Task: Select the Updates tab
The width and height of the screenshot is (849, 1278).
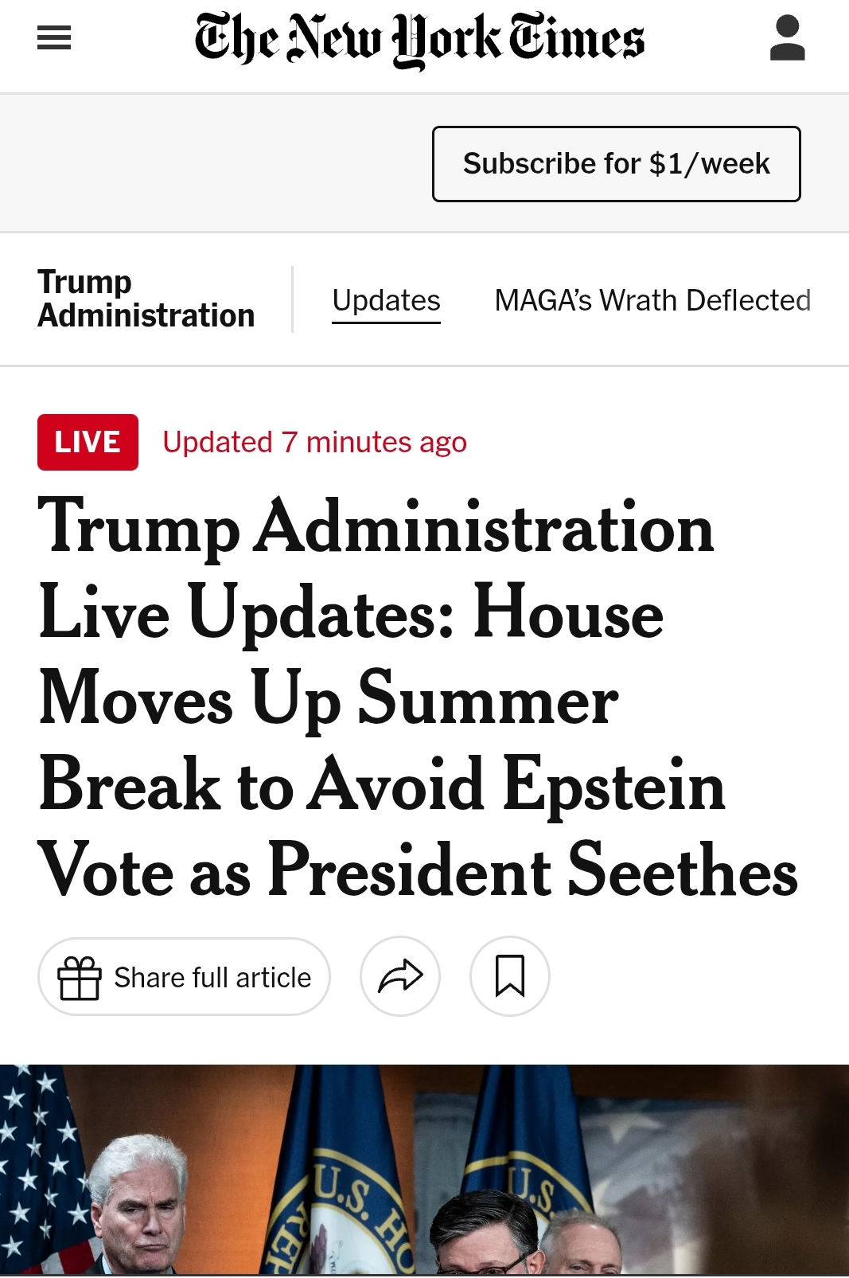Action: (x=386, y=301)
